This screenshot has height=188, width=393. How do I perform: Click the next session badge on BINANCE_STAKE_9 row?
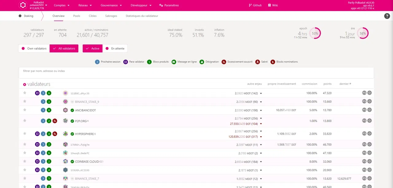tap(43, 102)
